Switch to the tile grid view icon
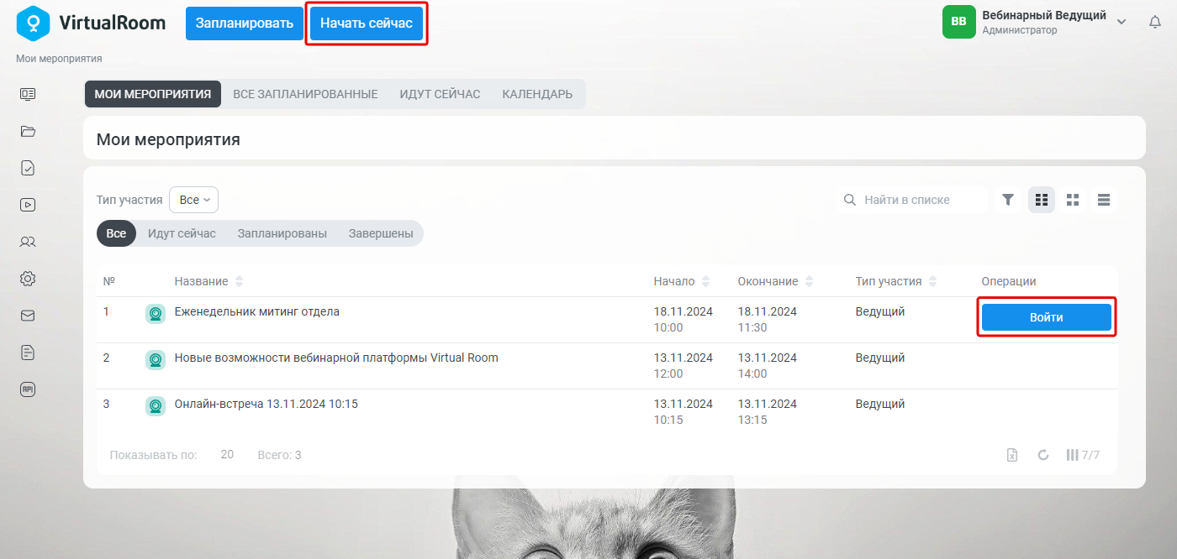This screenshot has height=559, width=1177. click(1073, 200)
